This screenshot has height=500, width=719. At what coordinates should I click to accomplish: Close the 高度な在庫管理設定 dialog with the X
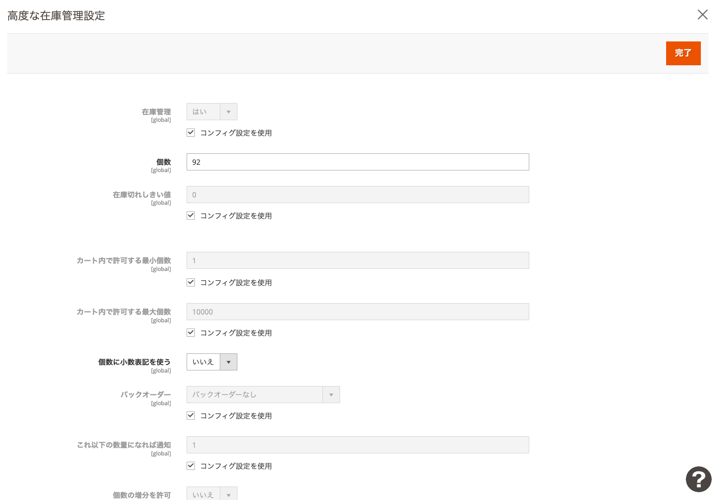(x=702, y=15)
